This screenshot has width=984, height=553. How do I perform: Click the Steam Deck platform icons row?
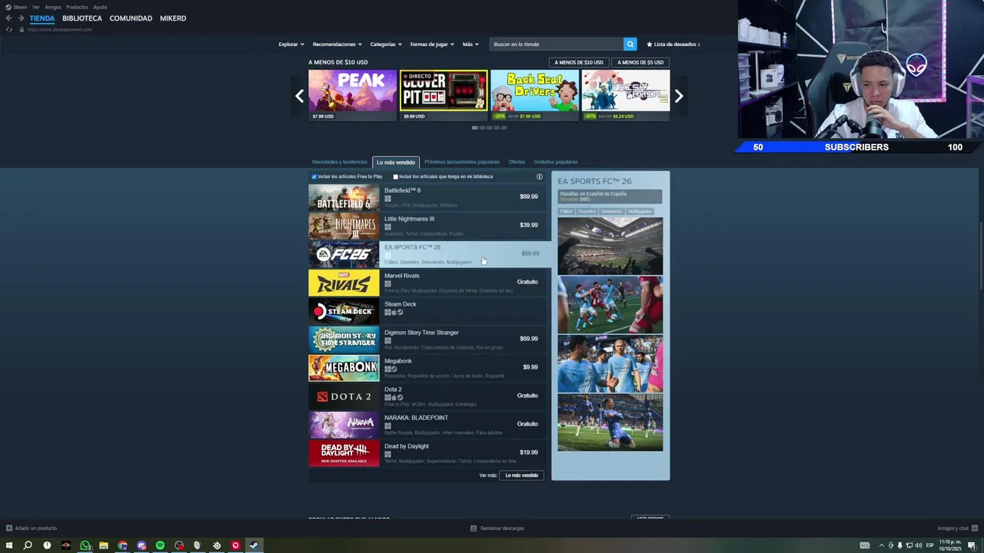click(394, 313)
